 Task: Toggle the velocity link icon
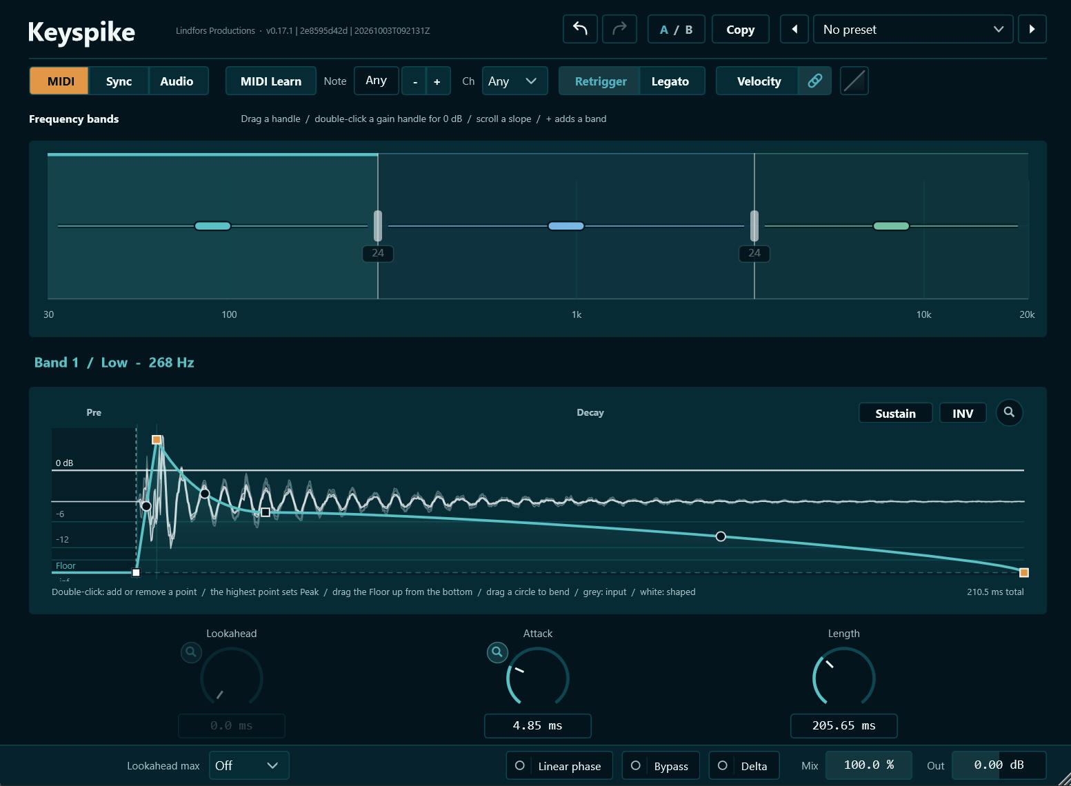[814, 81]
